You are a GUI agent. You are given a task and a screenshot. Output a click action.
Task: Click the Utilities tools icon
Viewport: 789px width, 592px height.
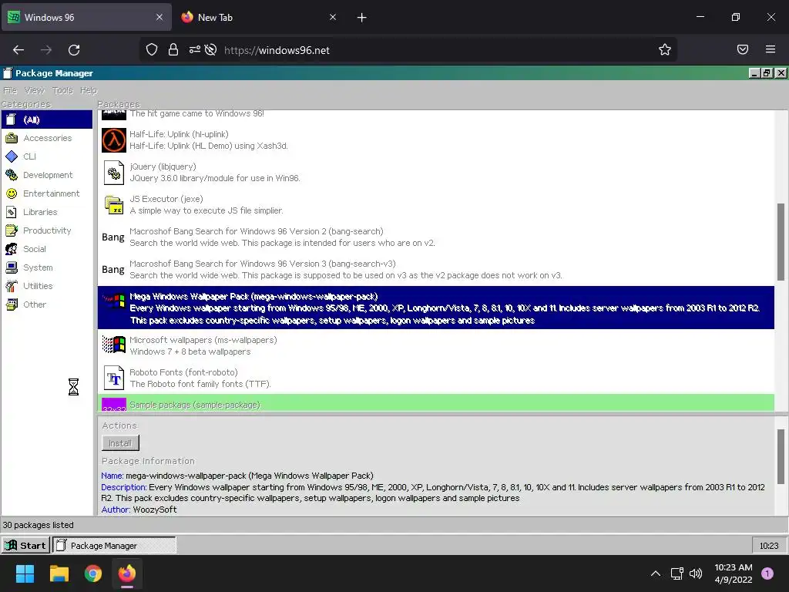coord(11,286)
